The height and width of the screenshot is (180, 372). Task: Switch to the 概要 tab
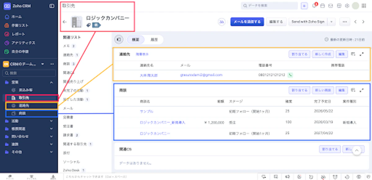tap(135, 39)
